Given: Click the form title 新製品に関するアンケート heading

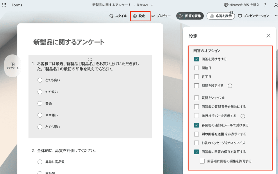Looking at the screenshot, I should click(69, 42).
